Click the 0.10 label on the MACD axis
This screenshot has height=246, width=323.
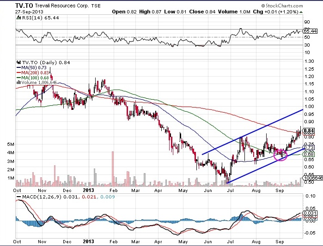(310, 196)
